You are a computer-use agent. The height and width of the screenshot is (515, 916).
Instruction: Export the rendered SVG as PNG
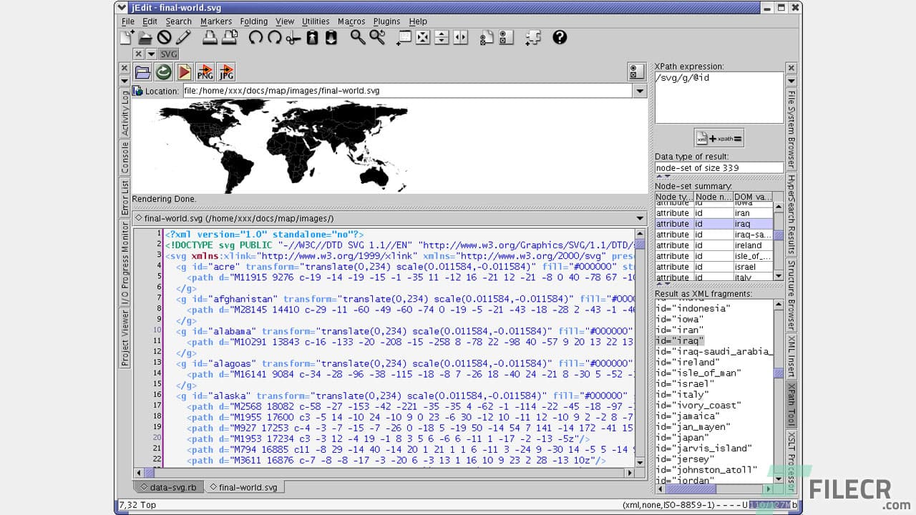pyautogui.click(x=205, y=72)
